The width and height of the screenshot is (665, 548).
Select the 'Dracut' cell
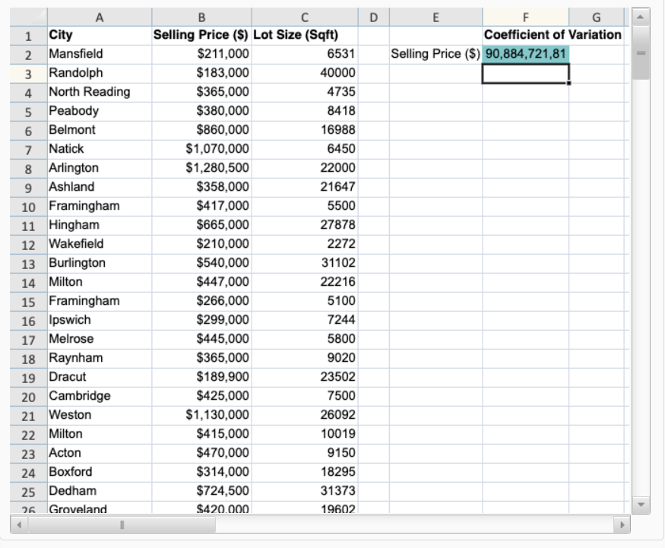point(100,378)
